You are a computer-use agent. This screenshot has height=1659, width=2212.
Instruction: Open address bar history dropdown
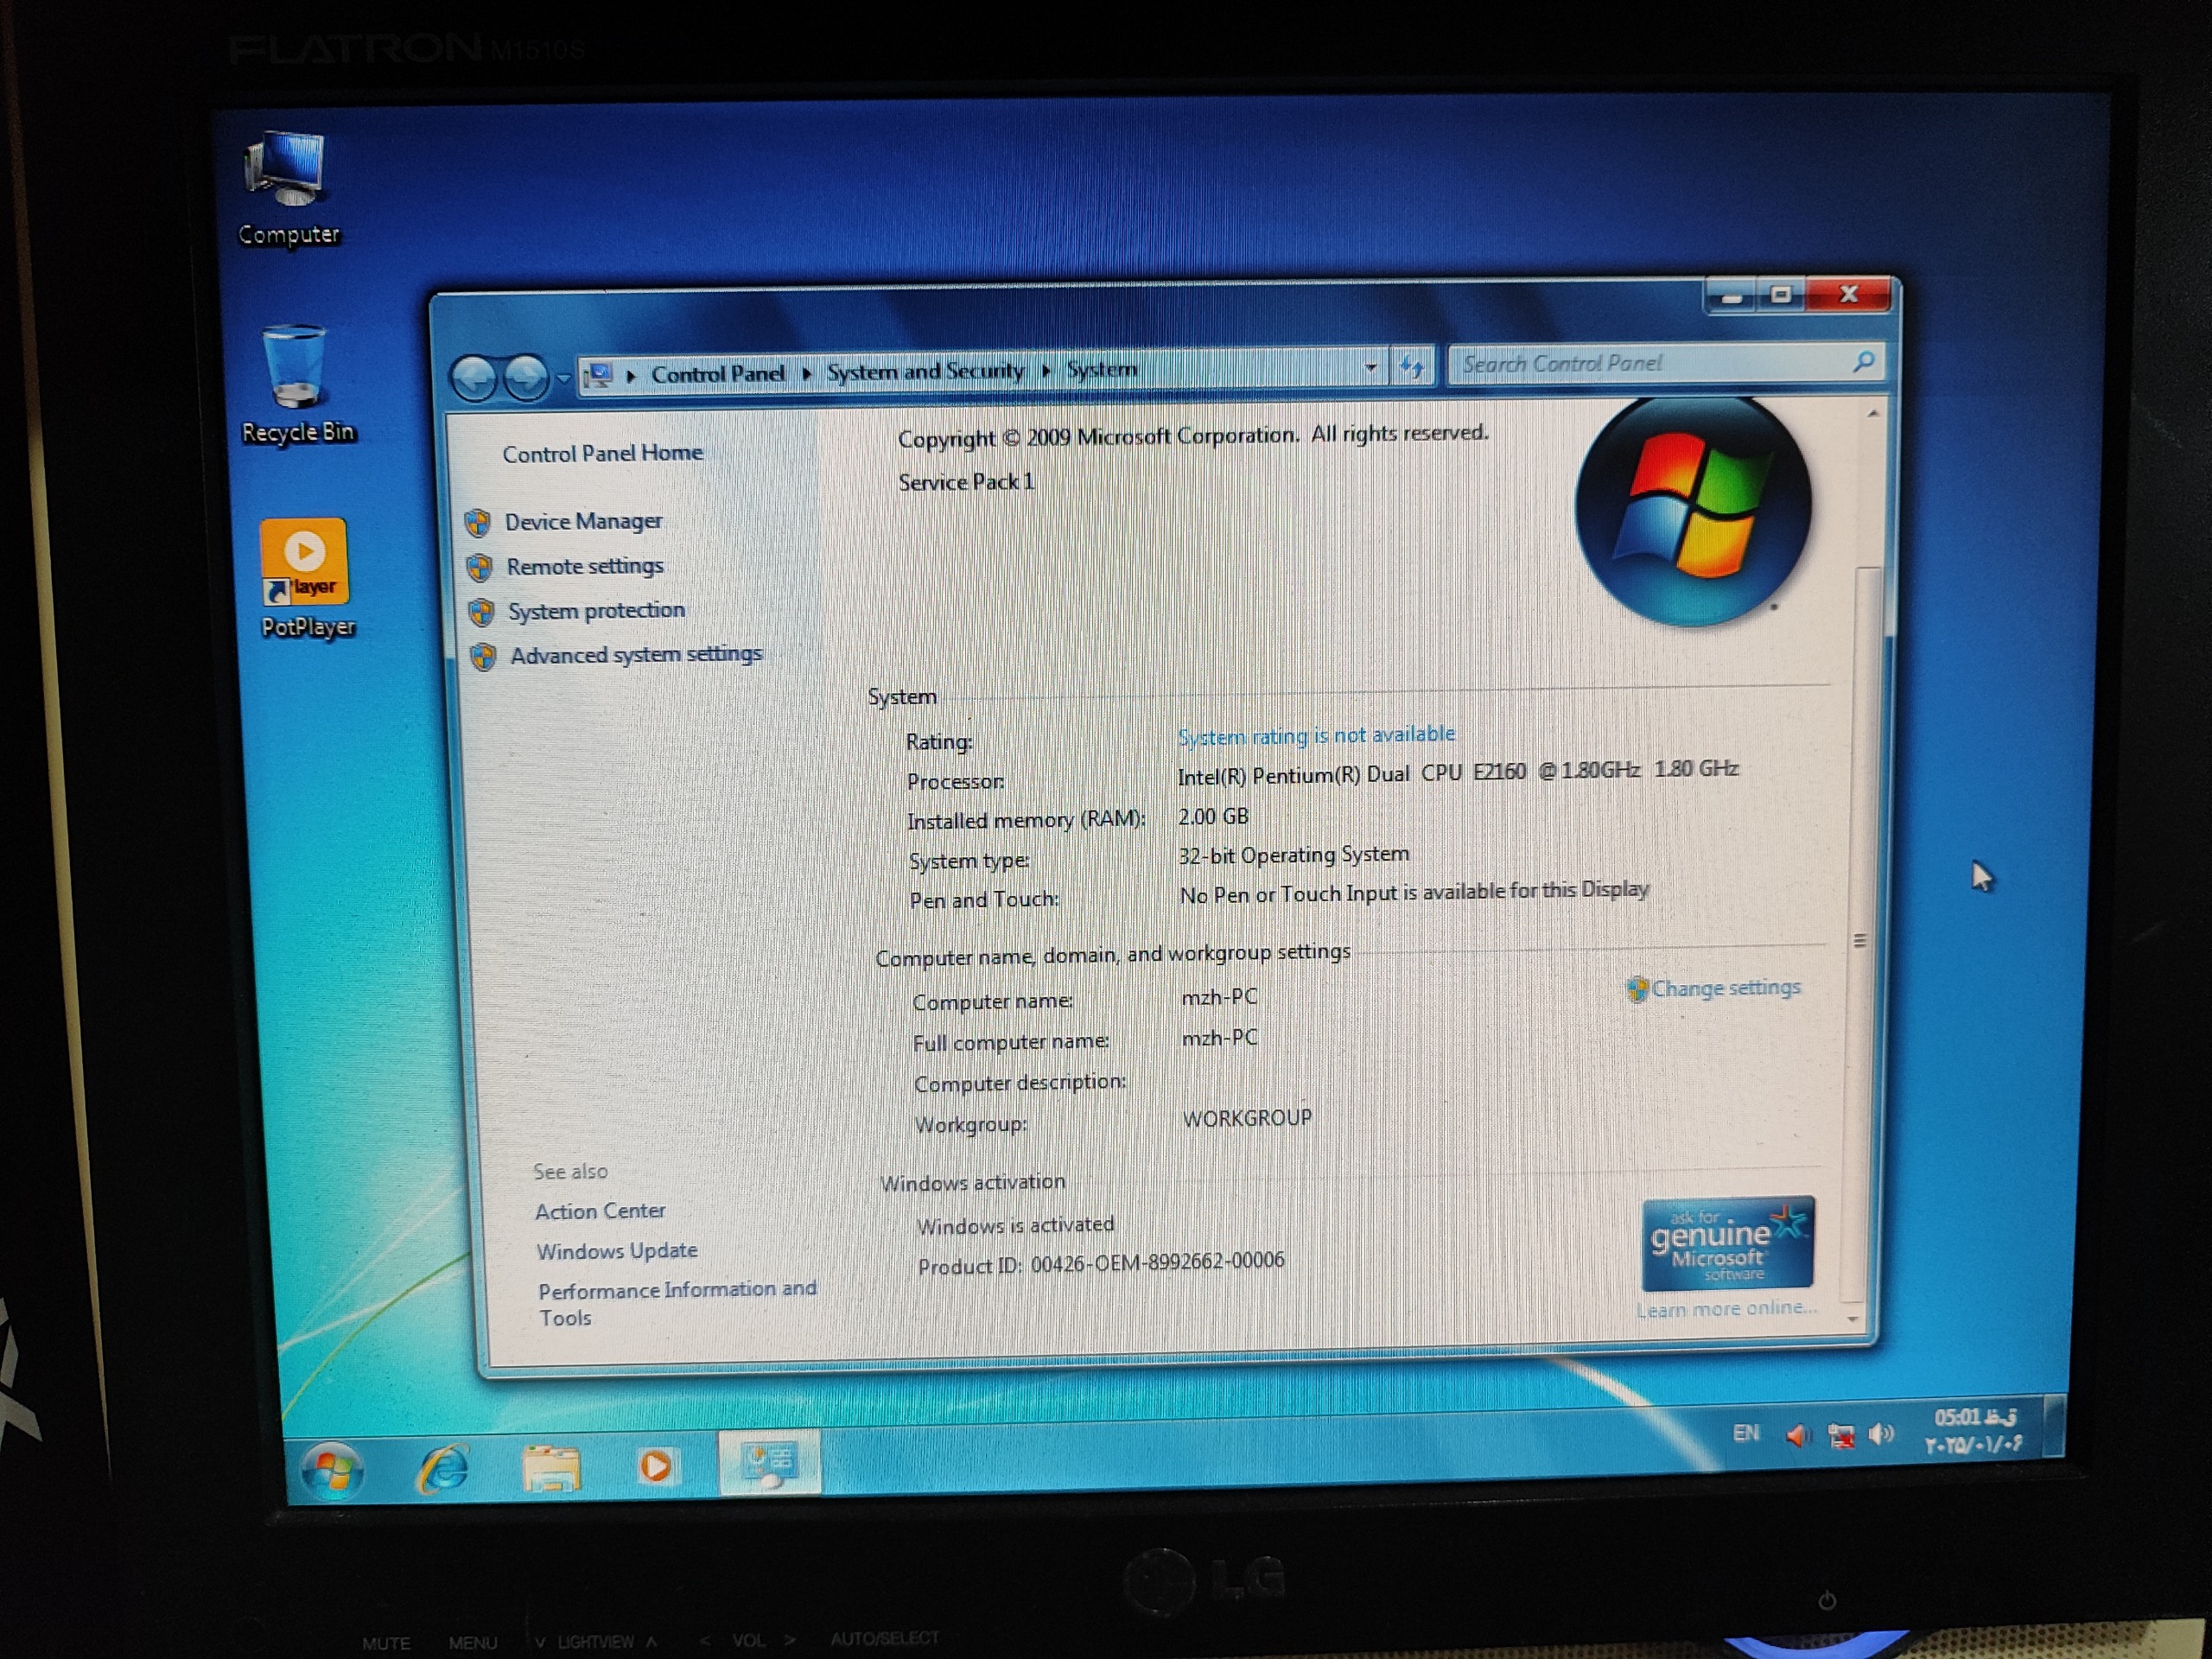coord(1371,367)
